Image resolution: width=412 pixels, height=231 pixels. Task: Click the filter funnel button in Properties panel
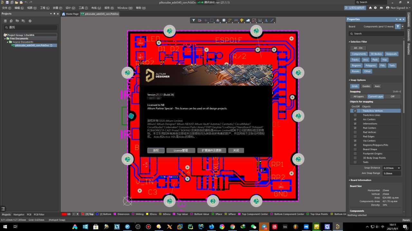[x=398, y=26]
